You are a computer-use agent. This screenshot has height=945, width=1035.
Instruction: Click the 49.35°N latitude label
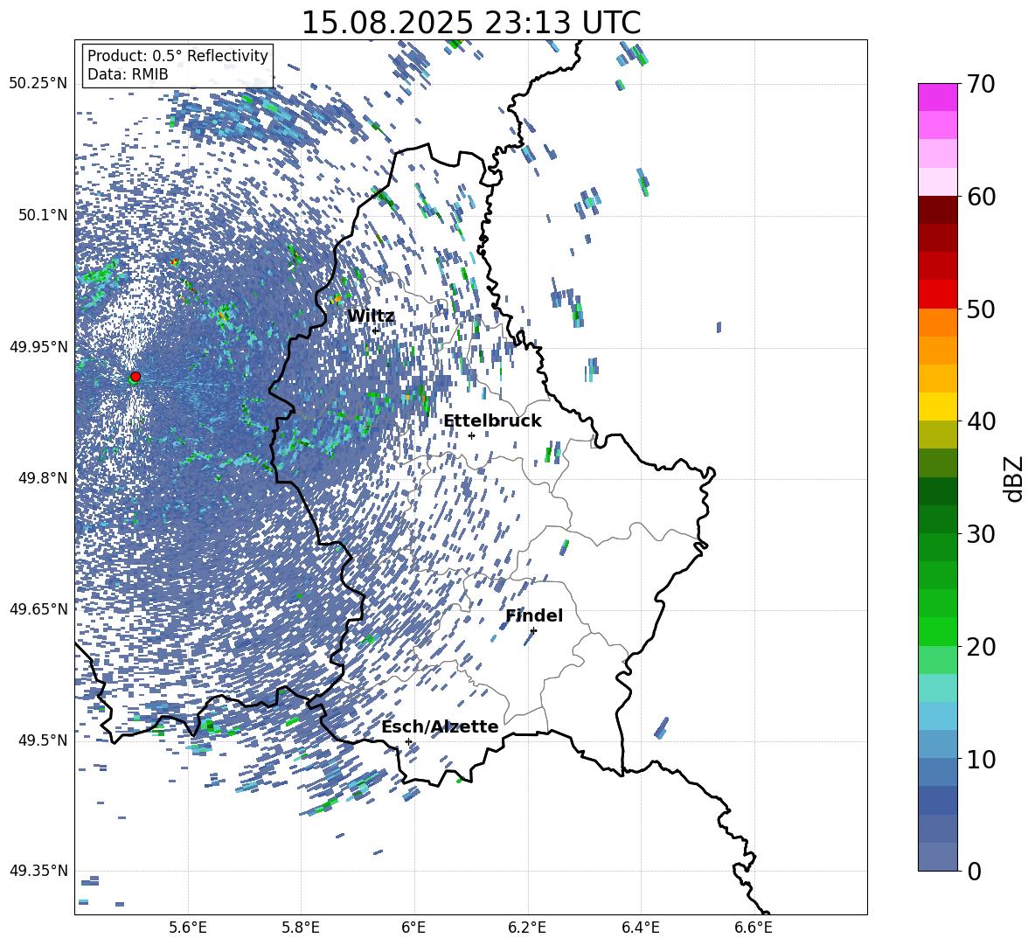click(38, 871)
